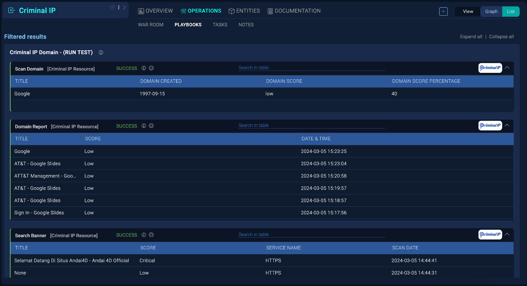Viewport: 527px width, 286px height.
Task: Open the Notes sub-tab
Action: coord(246,25)
